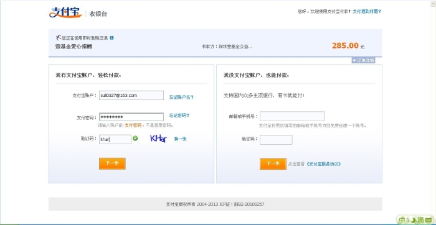Open the 支付宝服务协议 agreement link
436x225 pixels.
(x=324, y=164)
